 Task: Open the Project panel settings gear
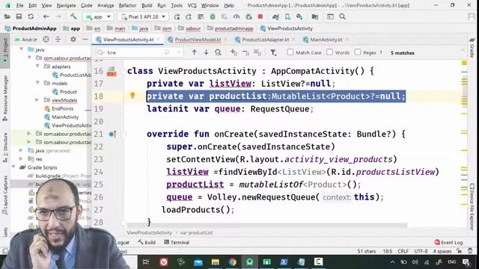pyautogui.click(x=73, y=40)
